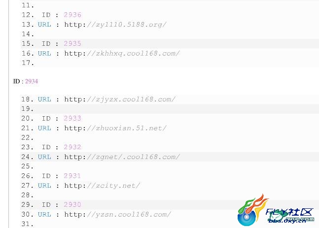This screenshot has width=319, height=228.
Task: Select the ID value 2930
Action: click(x=72, y=204)
